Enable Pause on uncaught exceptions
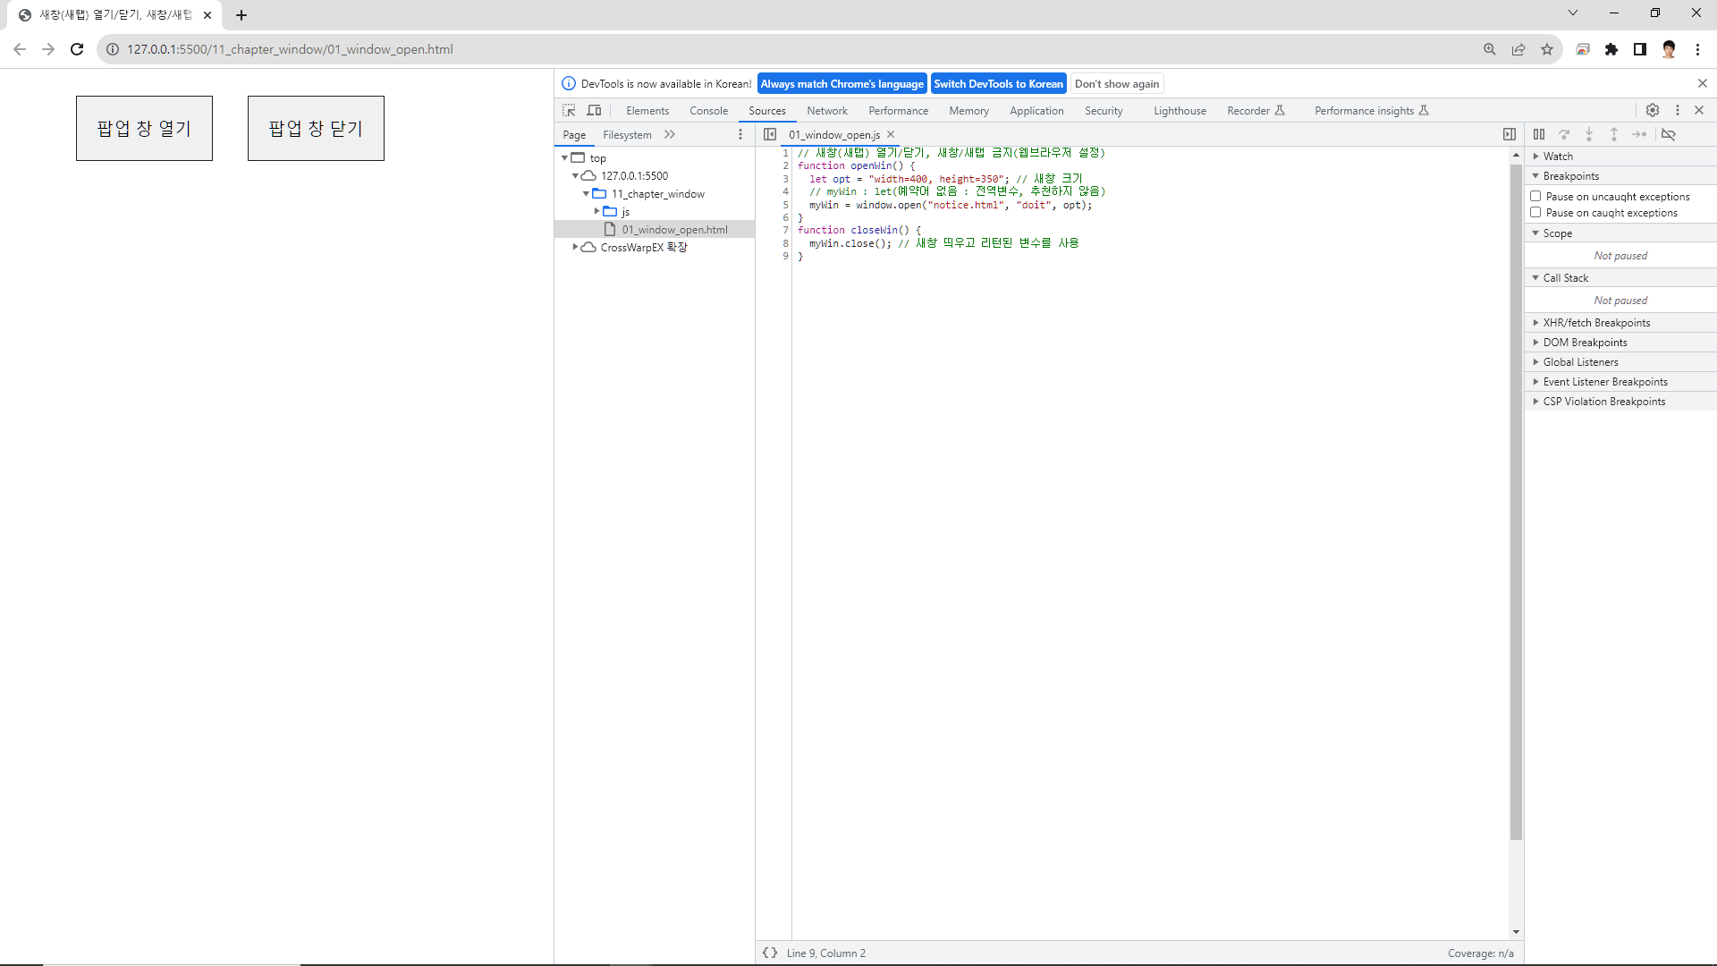 [x=1535, y=196]
